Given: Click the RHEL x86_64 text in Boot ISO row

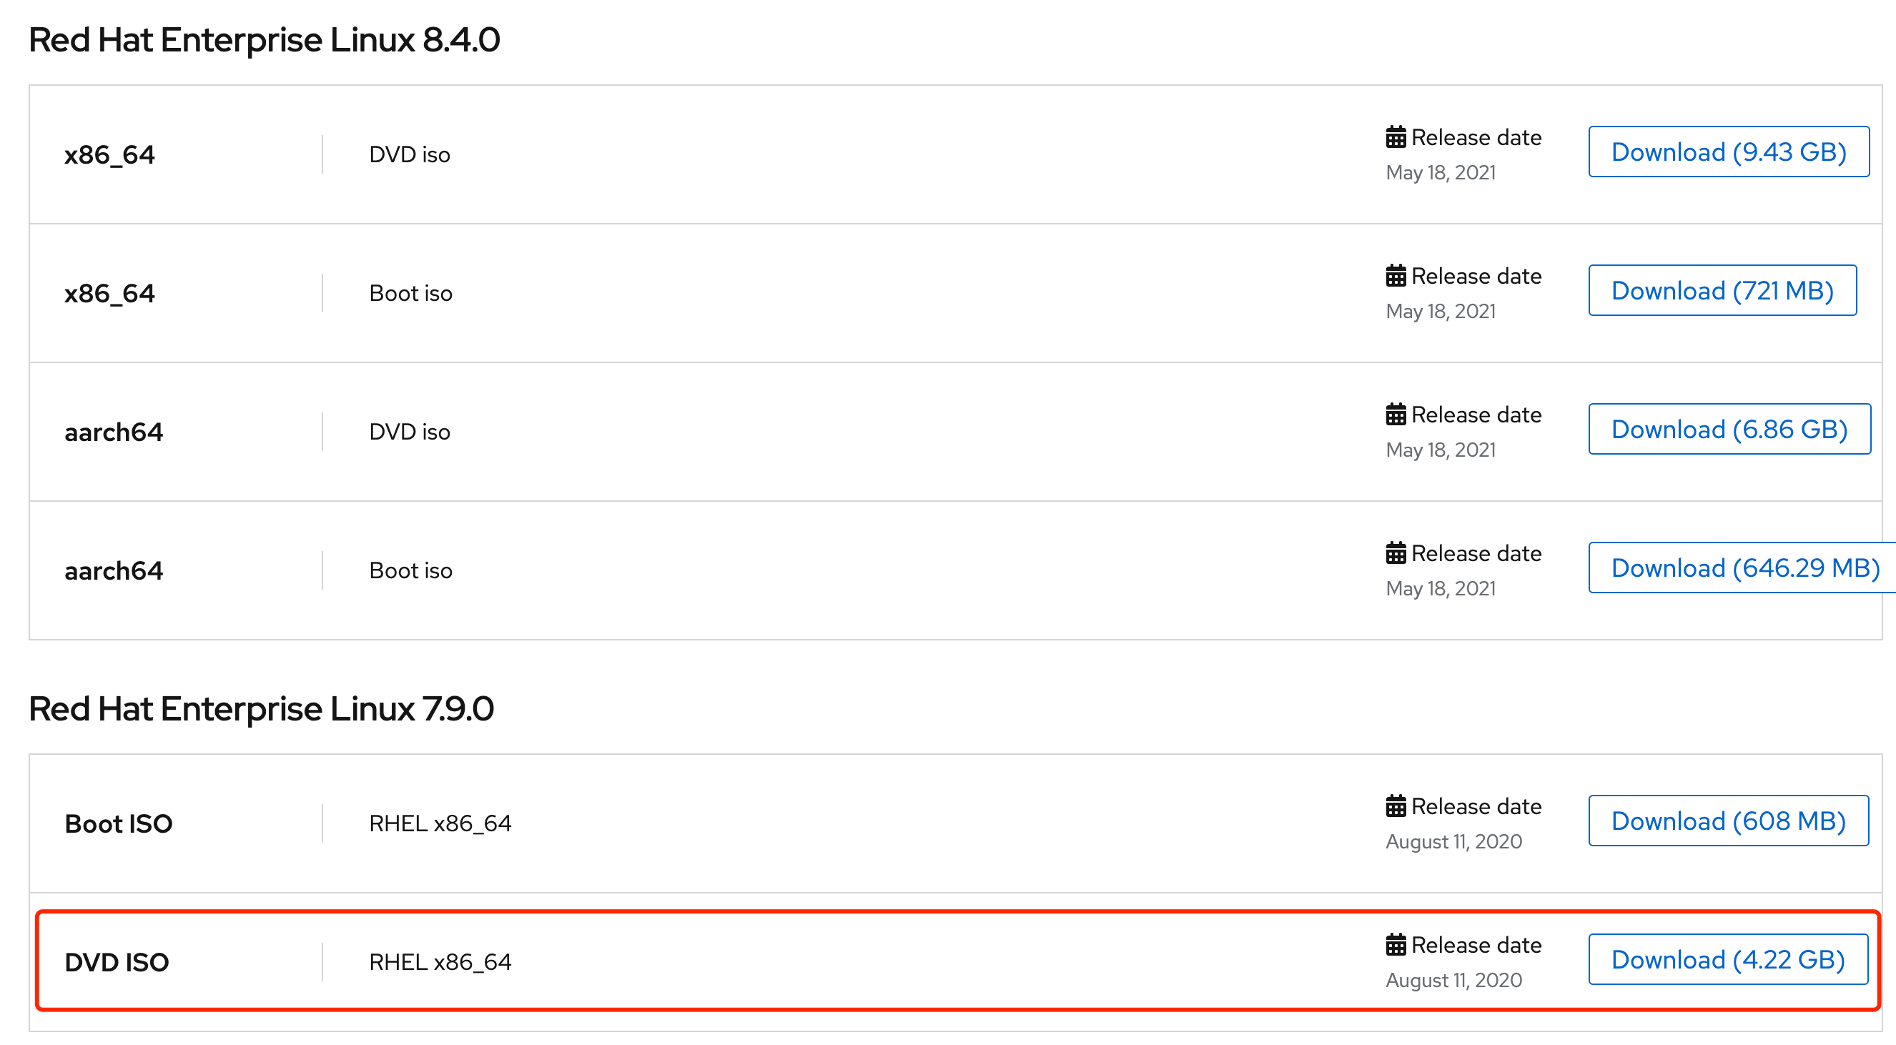Looking at the screenshot, I should click(440, 823).
